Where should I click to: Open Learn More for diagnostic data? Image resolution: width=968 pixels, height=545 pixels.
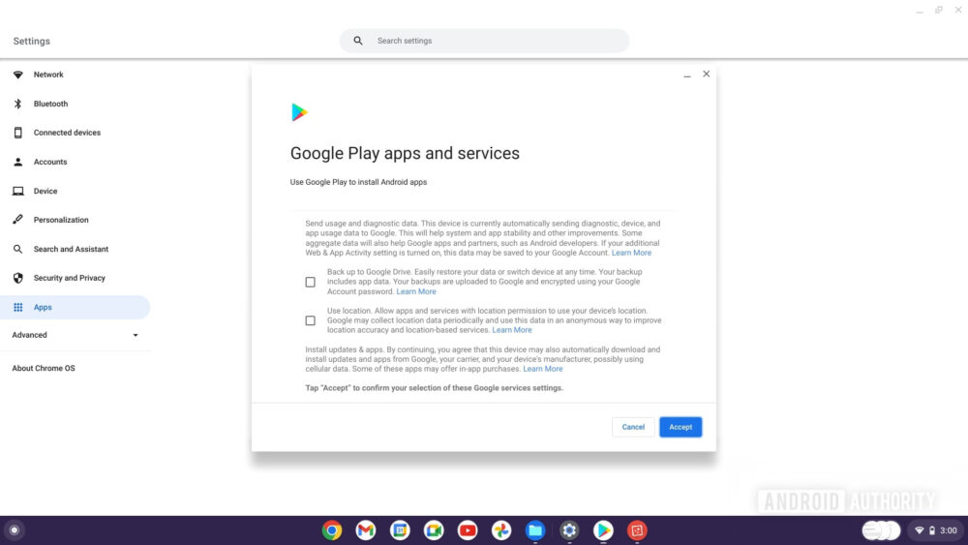631,253
